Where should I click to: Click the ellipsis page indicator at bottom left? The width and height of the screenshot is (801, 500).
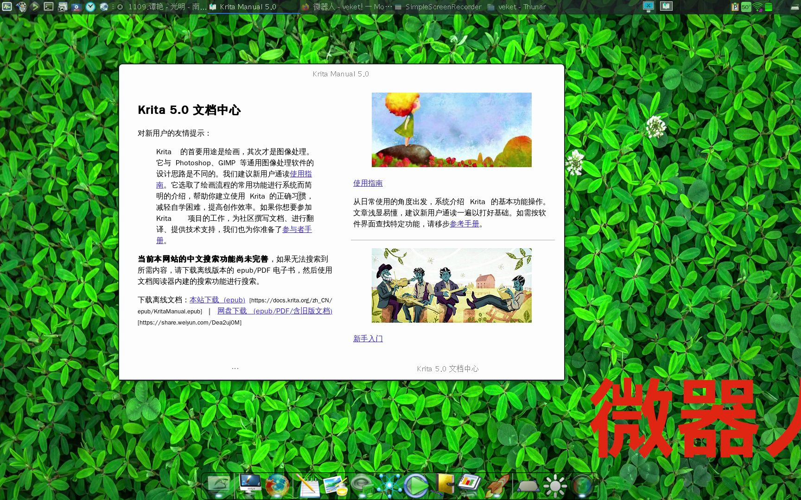(x=235, y=369)
